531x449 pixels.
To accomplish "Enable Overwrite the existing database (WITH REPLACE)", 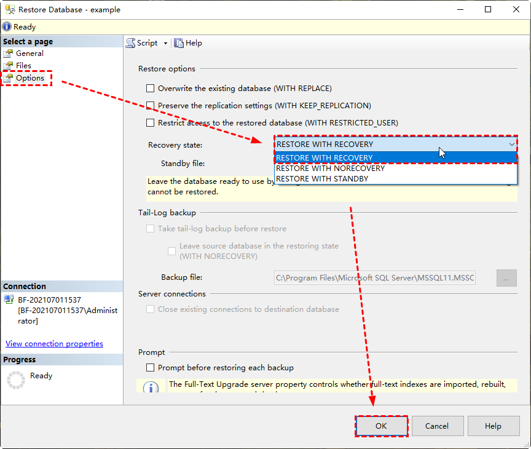I will click(x=151, y=88).
